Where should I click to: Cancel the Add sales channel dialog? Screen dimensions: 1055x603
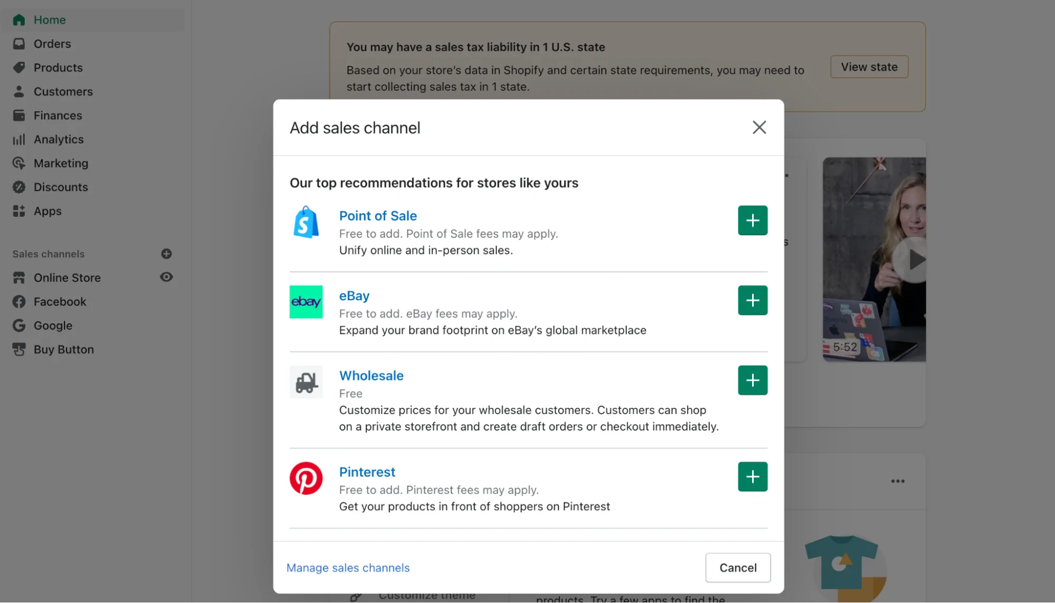tap(738, 568)
